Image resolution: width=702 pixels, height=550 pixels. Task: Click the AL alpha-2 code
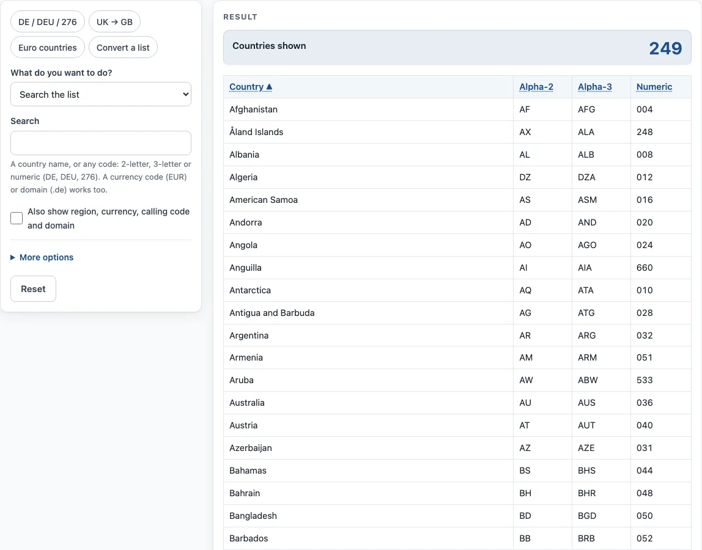pos(525,155)
